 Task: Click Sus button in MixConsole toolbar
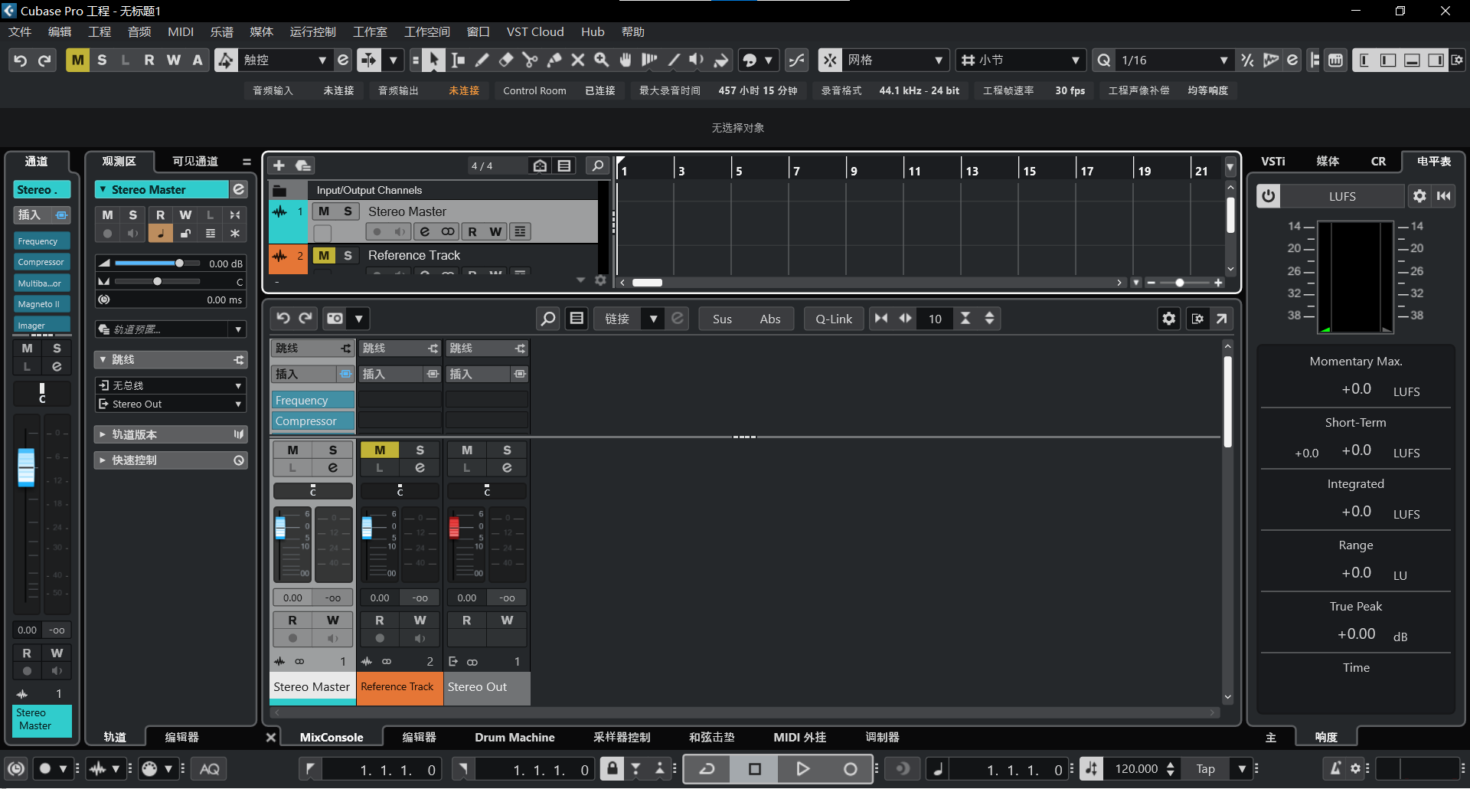tap(722, 319)
